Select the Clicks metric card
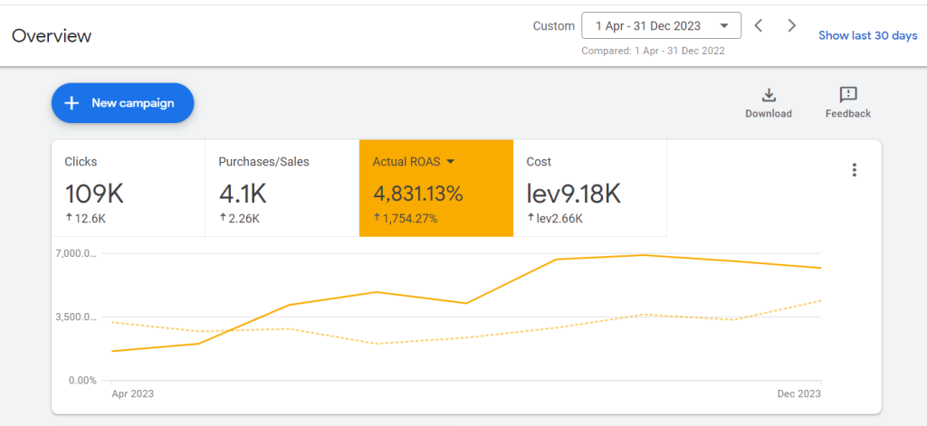This screenshot has height=426, width=927. tap(129, 188)
